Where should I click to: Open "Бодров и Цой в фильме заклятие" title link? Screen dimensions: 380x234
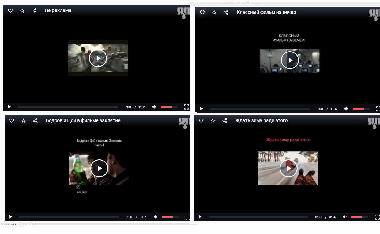[83, 120]
